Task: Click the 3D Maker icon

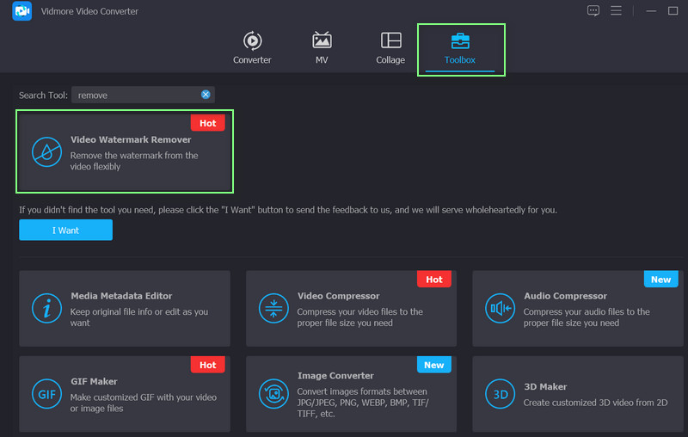Action: [x=500, y=395]
